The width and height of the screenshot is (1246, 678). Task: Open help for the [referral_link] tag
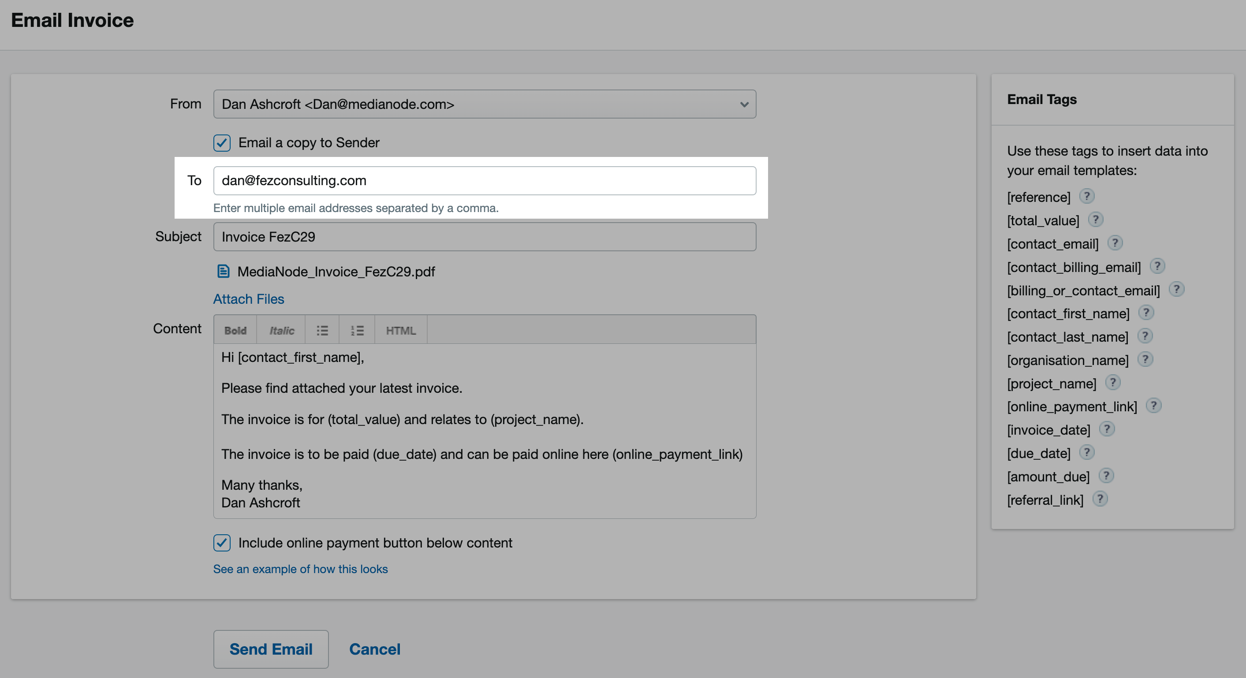[1101, 499]
